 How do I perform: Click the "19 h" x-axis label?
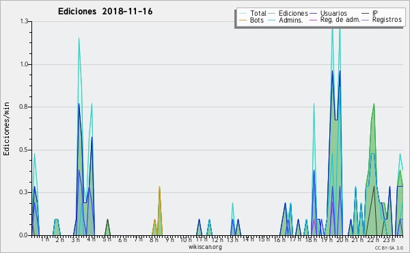[327, 240]
